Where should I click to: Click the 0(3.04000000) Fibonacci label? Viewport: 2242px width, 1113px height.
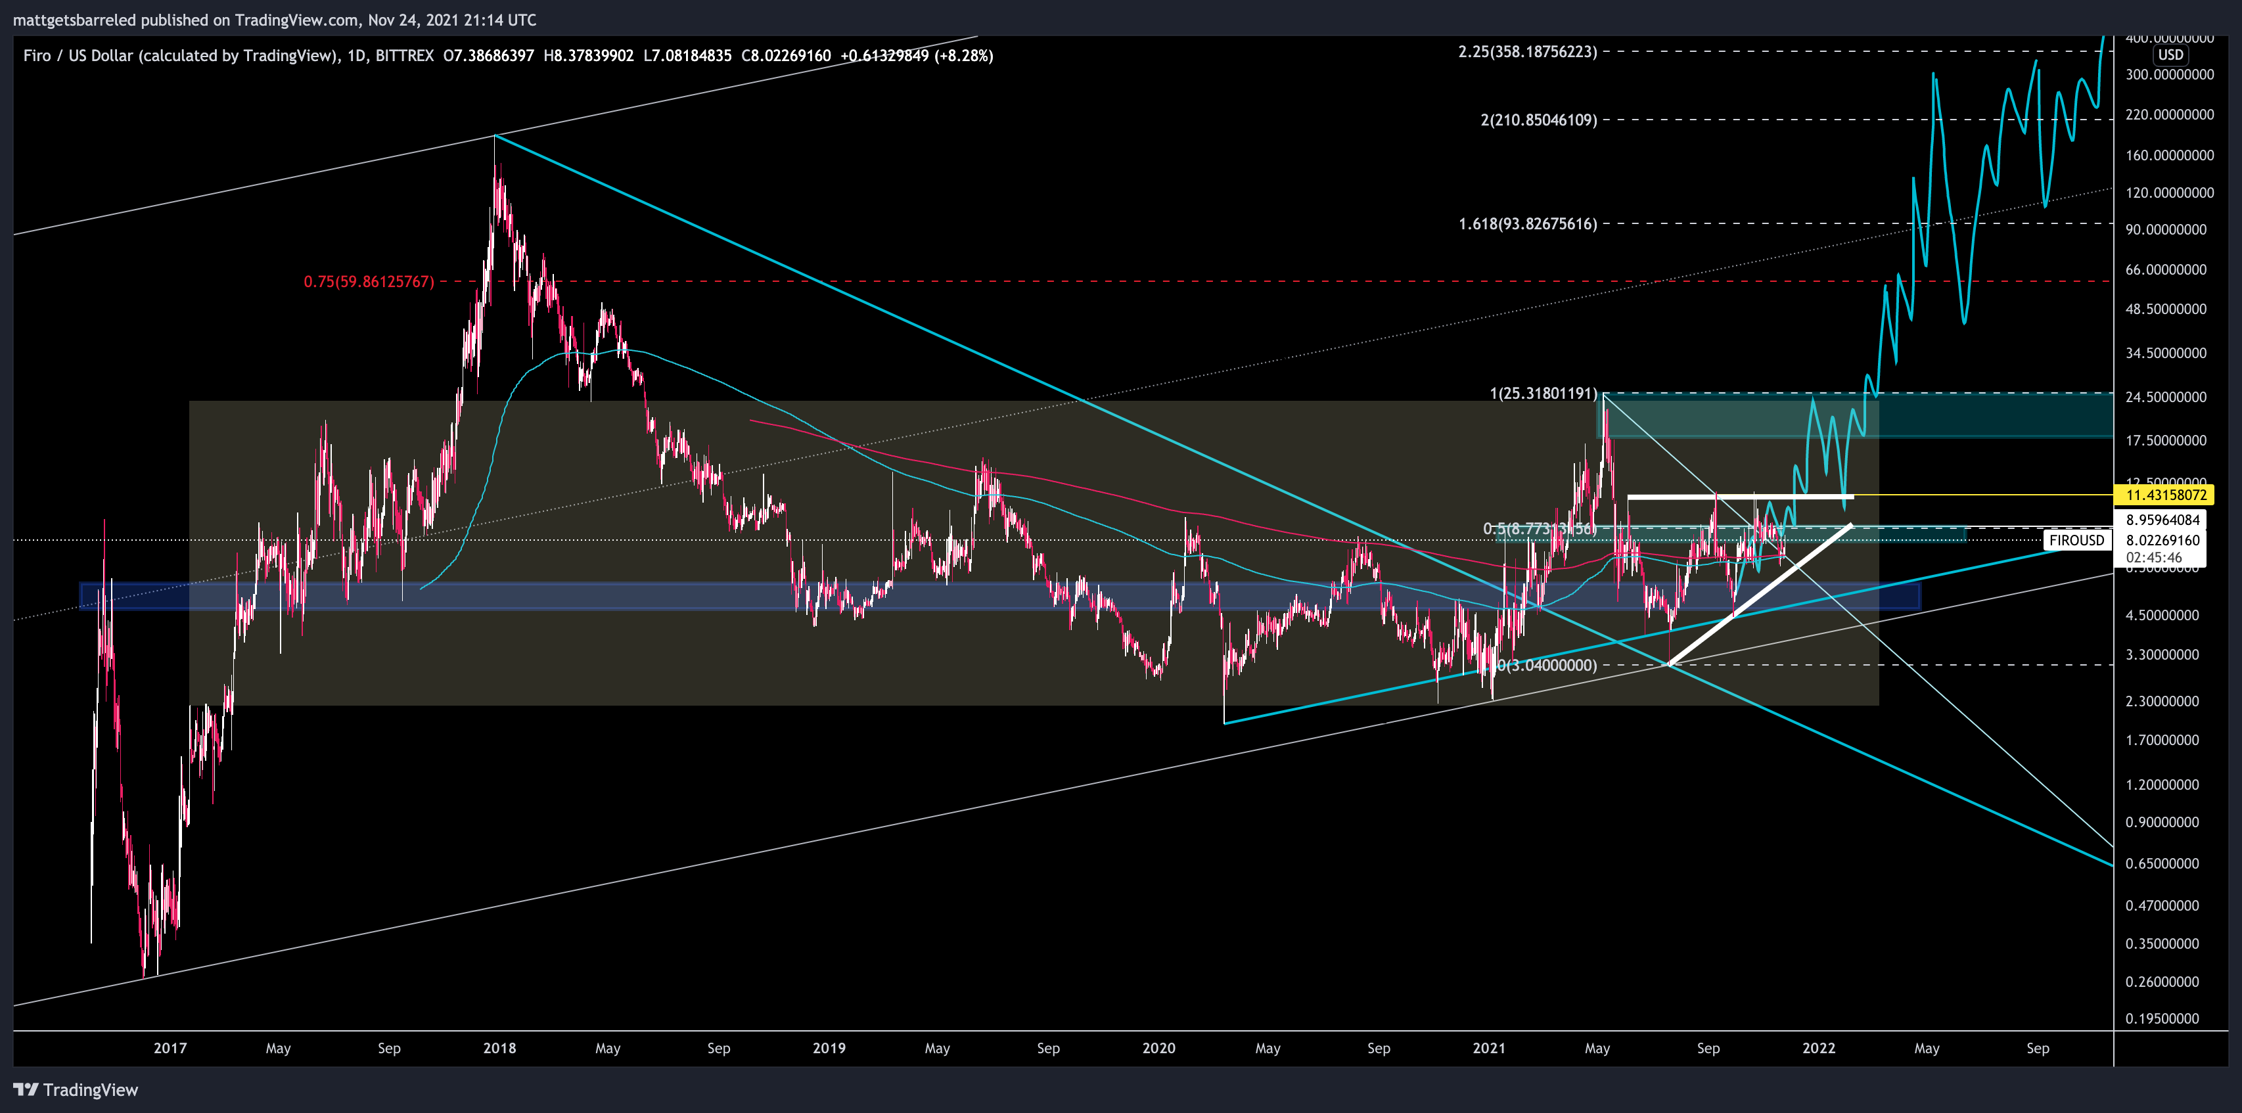point(1547,665)
